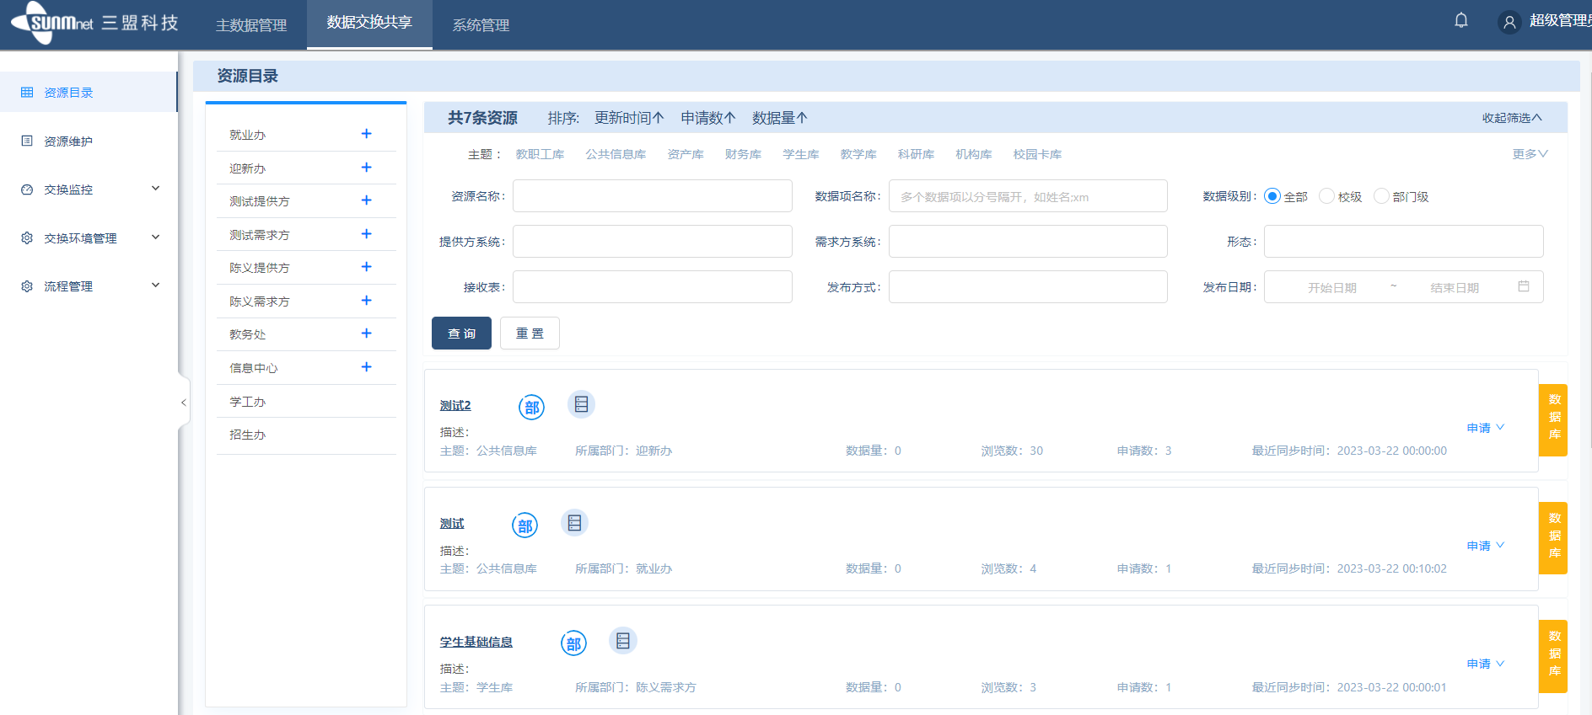Click the user avatar icon in header
This screenshot has width=1592, height=715.
tap(1509, 22)
